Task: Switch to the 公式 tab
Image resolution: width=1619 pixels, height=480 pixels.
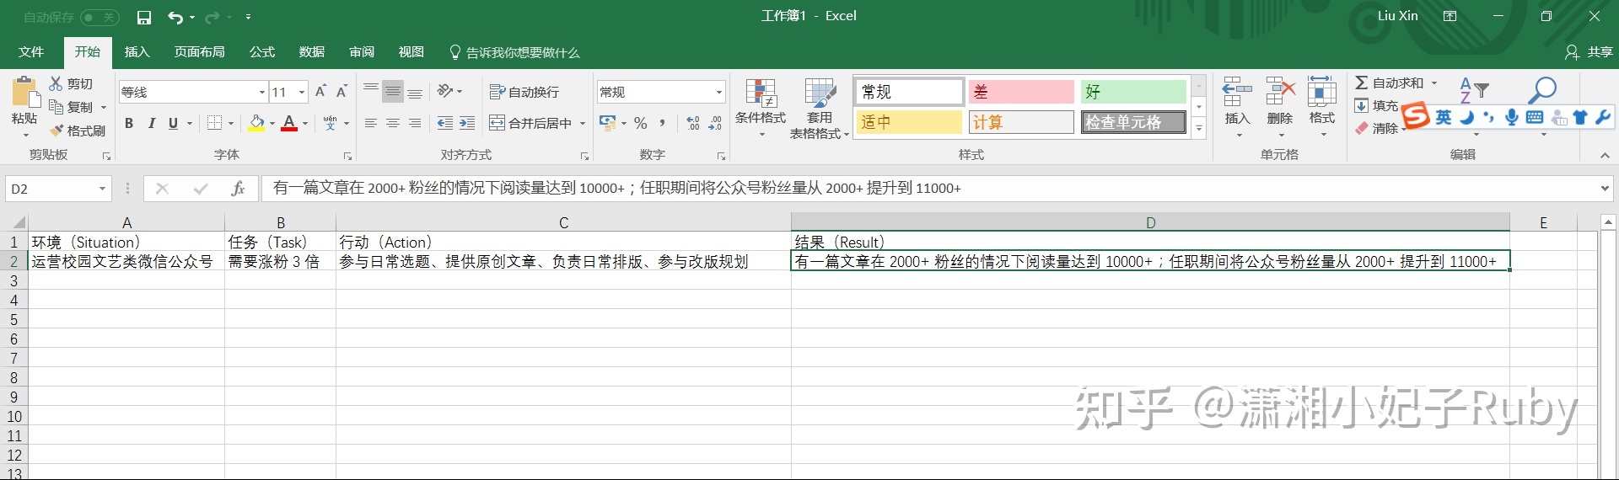Action: 262,52
